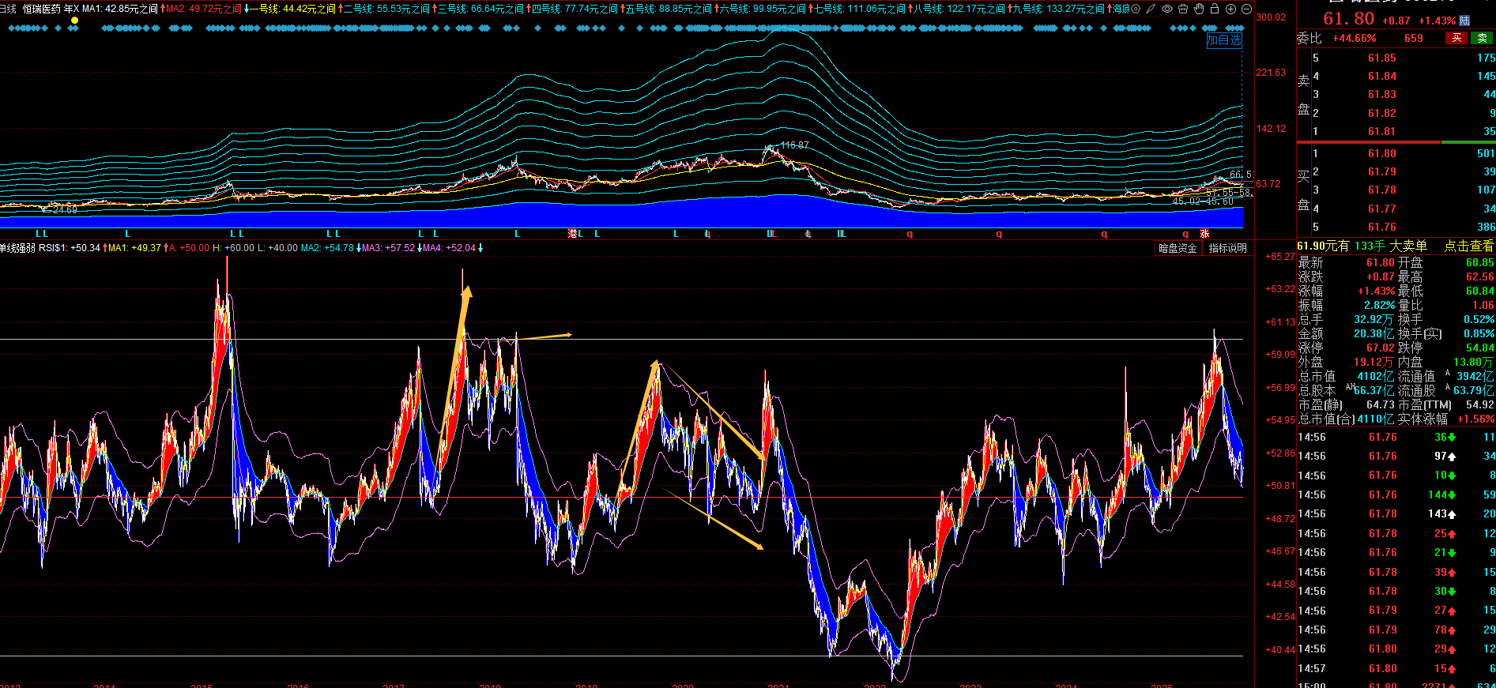Viewport: 1496px width, 688px height.
Task: Open the toolbox briefcase icon
Action: [1183, 9]
